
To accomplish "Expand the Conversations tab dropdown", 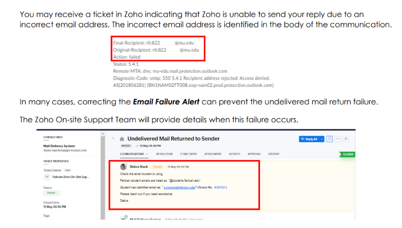I will (146, 154).
